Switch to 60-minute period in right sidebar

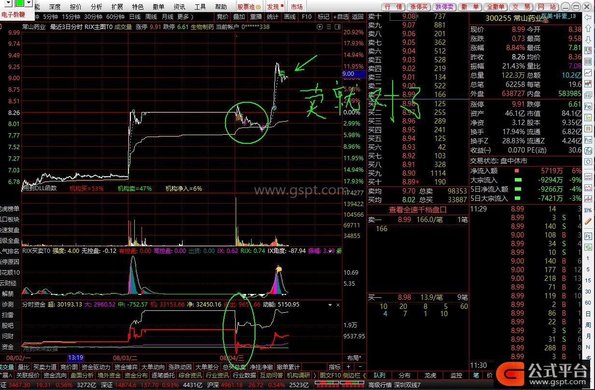[589, 302]
